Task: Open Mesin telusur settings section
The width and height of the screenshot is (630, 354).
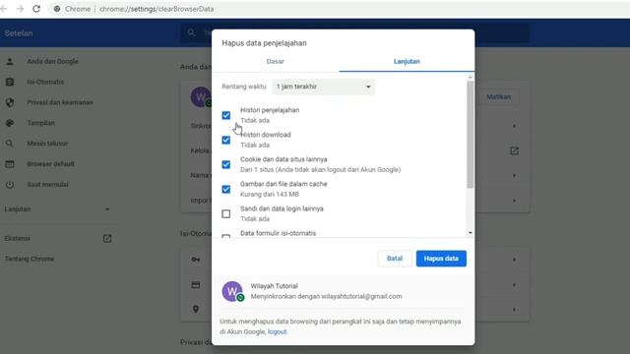Action: 47,144
